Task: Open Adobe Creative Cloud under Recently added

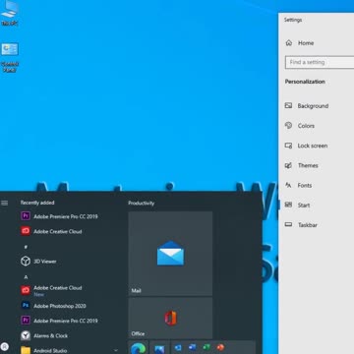Action: click(51, 231)
